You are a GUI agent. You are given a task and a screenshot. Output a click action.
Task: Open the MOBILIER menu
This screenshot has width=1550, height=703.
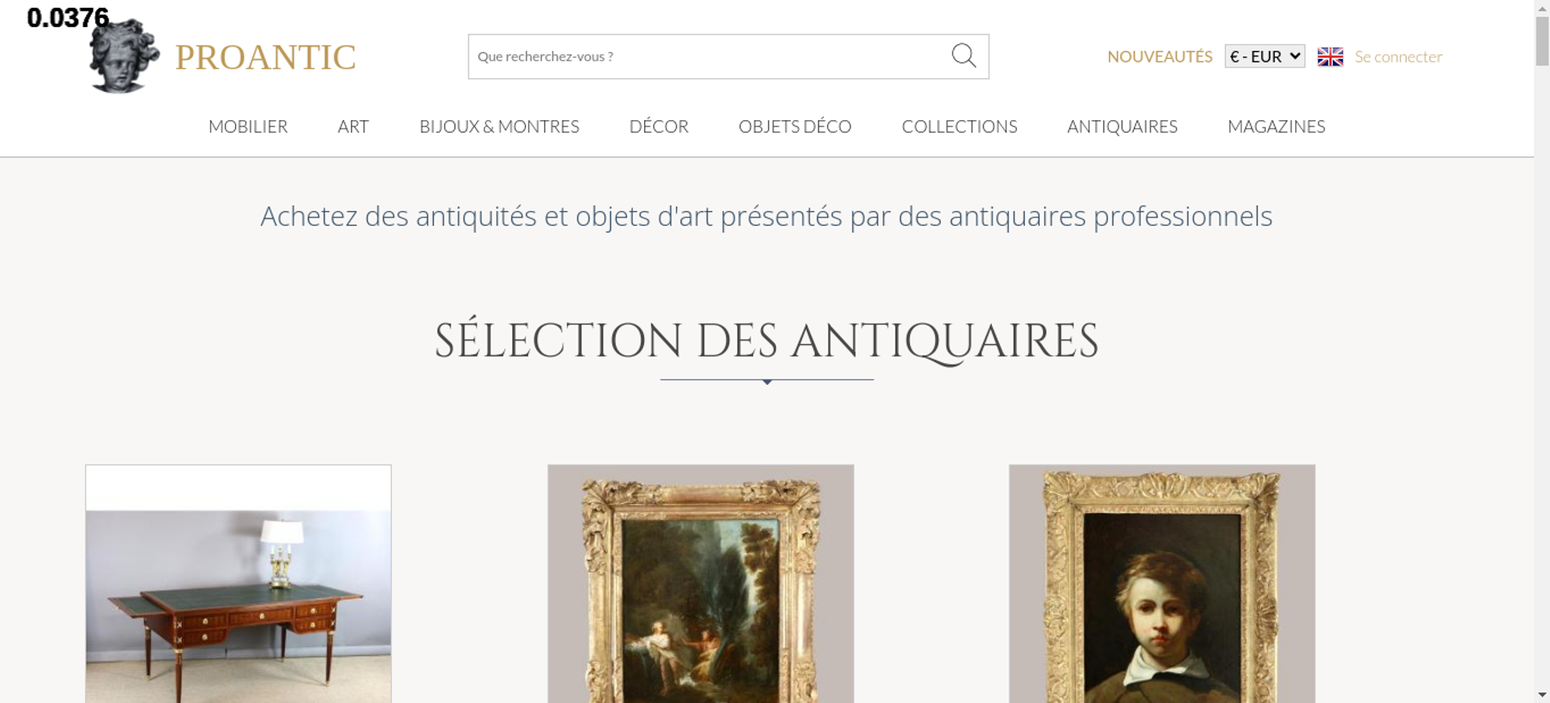(x=248, y=126)
